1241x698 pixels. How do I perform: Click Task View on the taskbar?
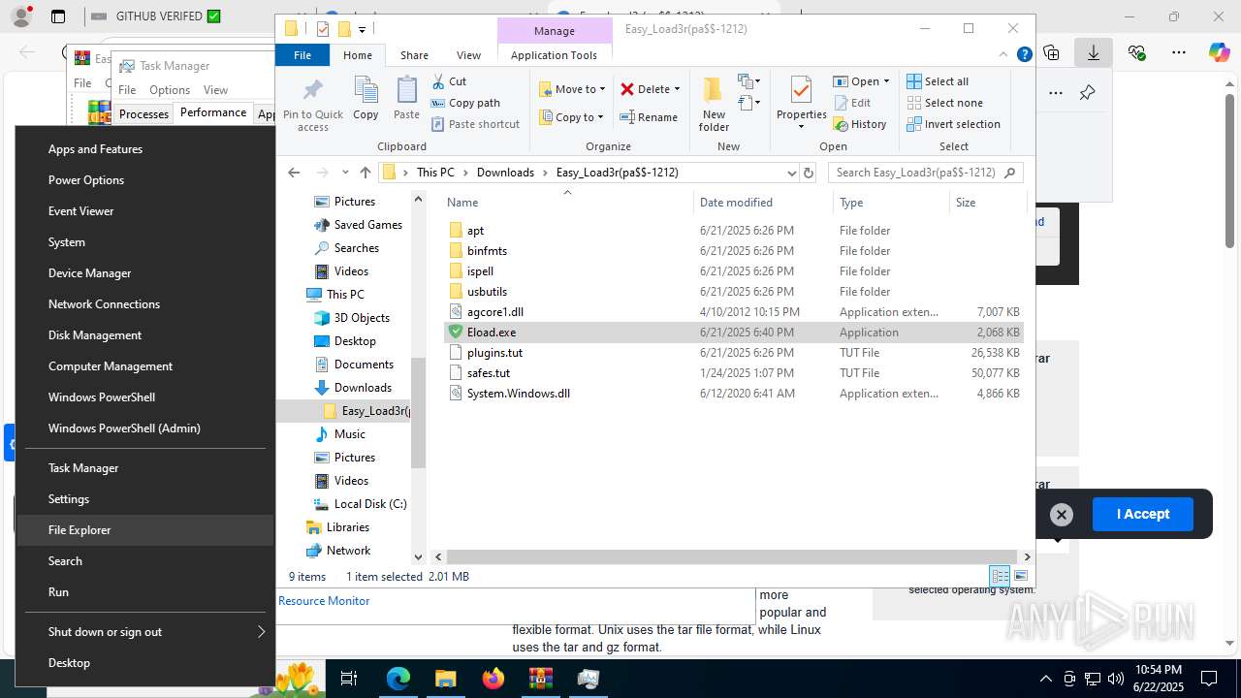coord(350,679)
